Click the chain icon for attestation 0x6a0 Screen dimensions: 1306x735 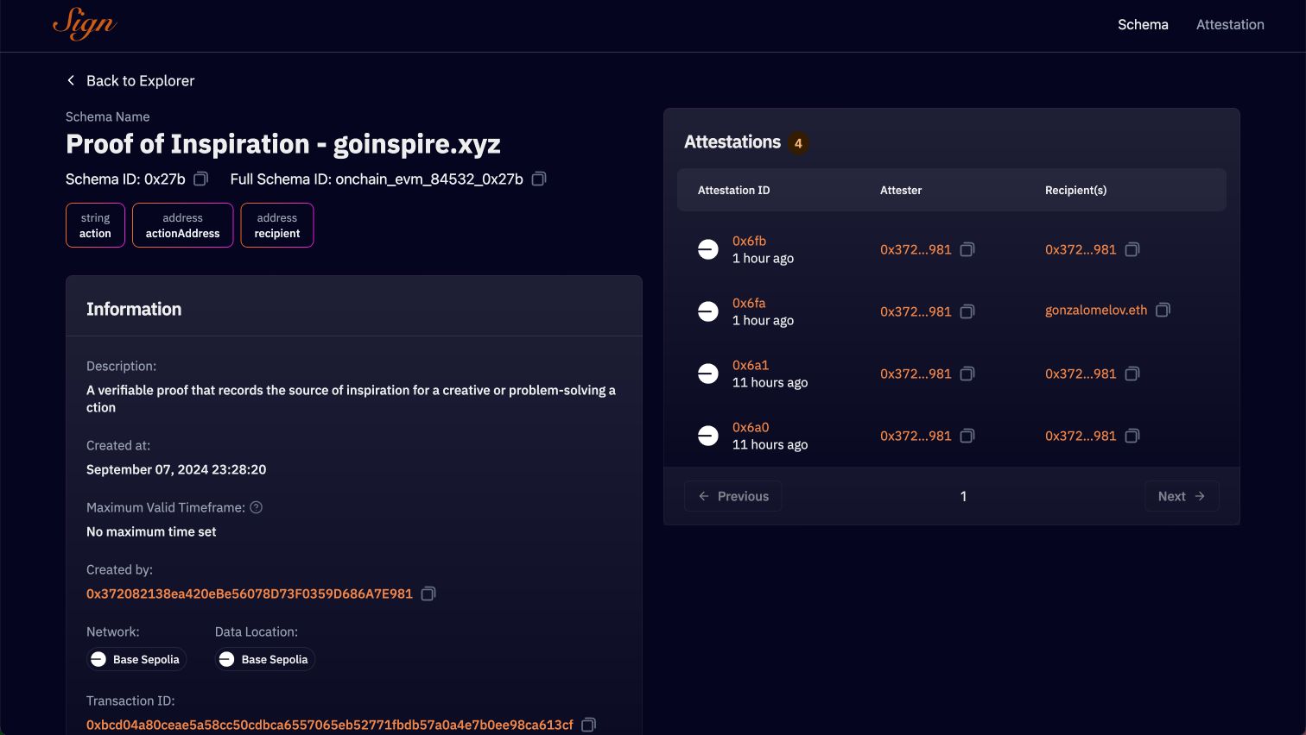pyautogui.click(x=708, y=436)
